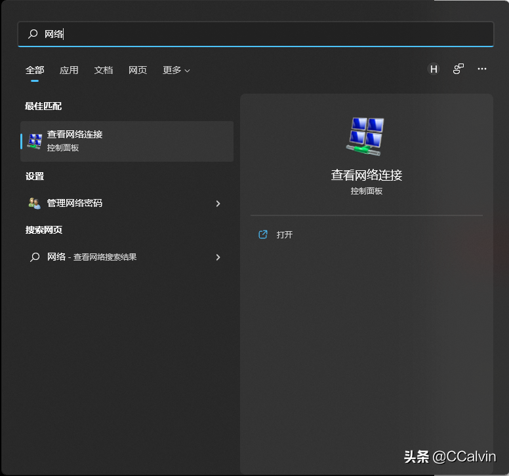Click the magnifier icon in the search box
509x476 pixels.
[33, 34]
